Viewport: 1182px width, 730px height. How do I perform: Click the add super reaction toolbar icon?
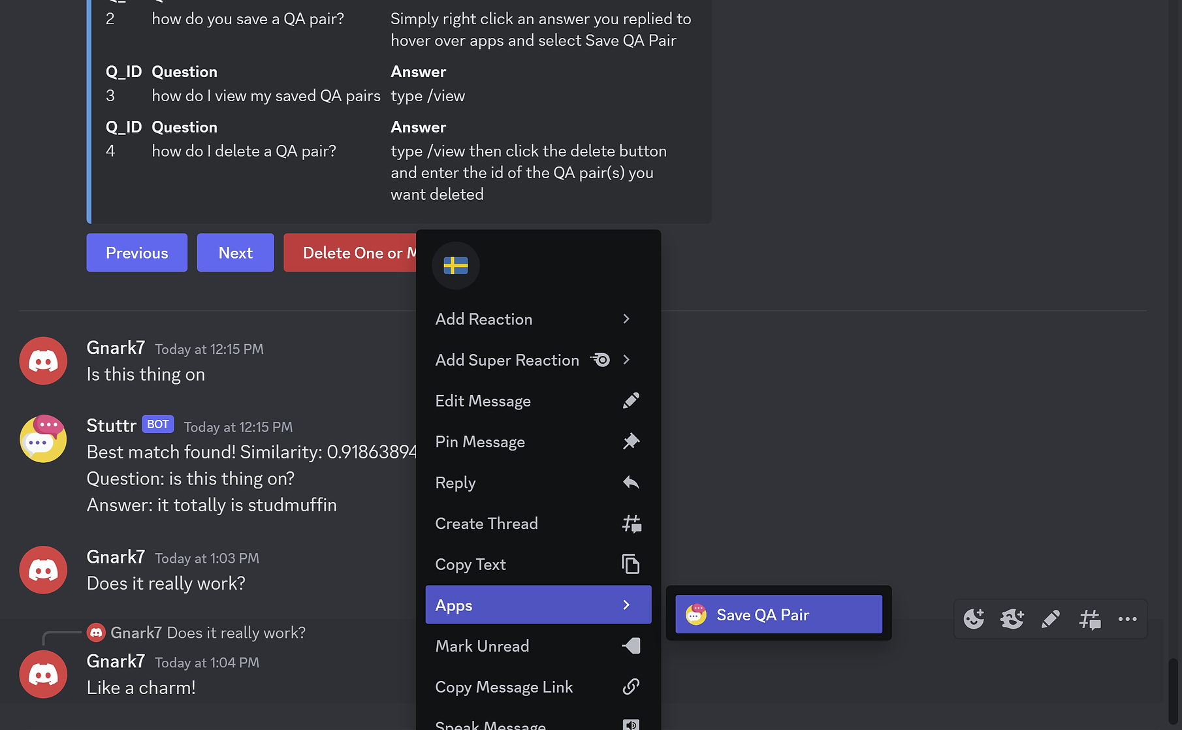pos(1012,618)
